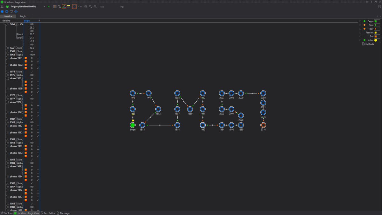Click the zoom in magnifier
The height and width of the screenshot is (215, 382).
86,6
